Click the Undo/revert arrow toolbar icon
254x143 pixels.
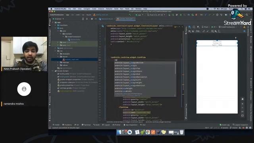click(221, 15)
